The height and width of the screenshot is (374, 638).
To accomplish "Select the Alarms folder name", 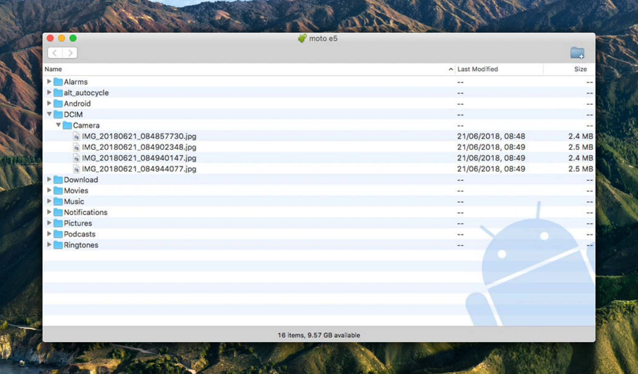I will 76,82.
